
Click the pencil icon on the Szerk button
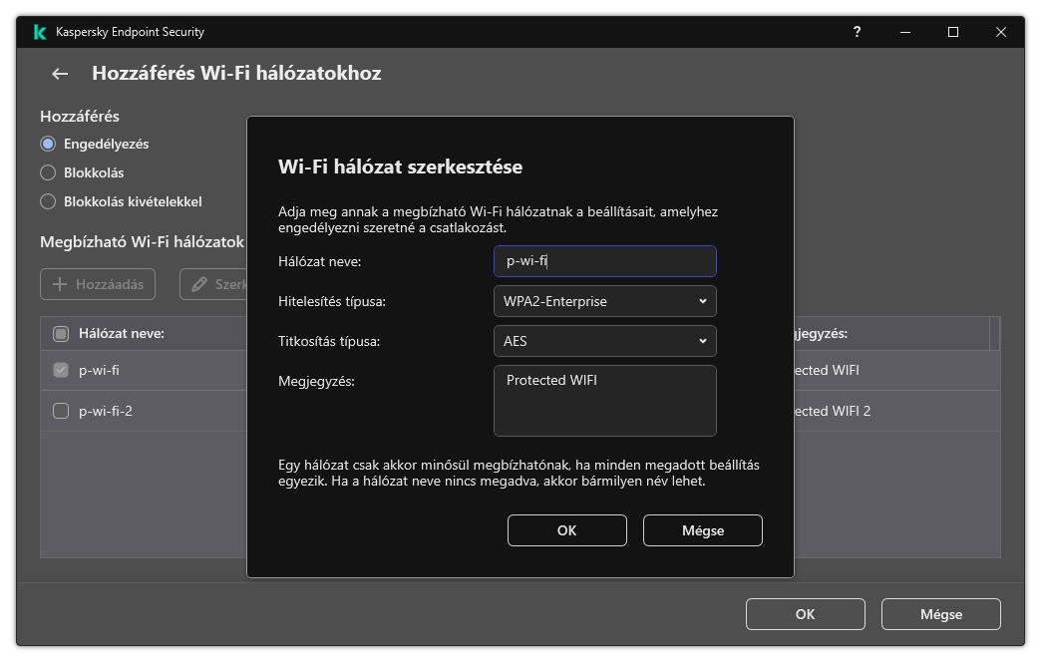click(200, 283)
